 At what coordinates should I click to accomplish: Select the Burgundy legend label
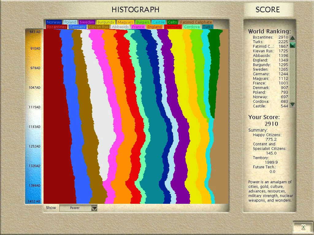pyautogui.click(x=106, y=22)
